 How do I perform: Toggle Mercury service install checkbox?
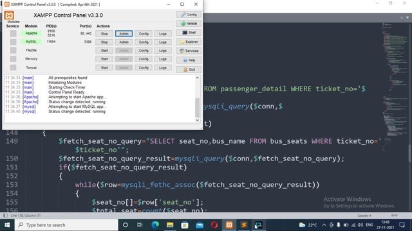point(13,59)
